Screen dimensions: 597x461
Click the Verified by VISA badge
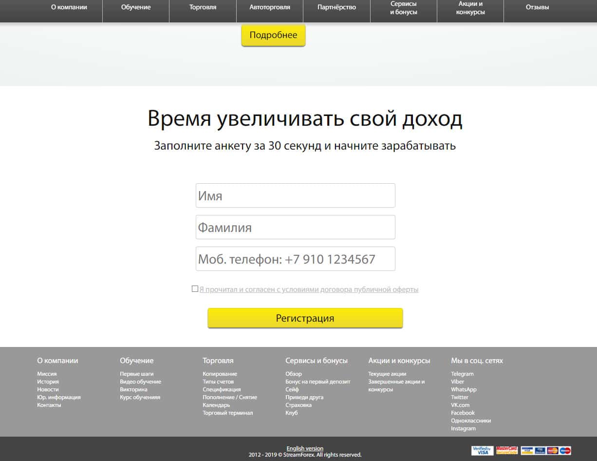pyautogui.click(x=482, y=451)
